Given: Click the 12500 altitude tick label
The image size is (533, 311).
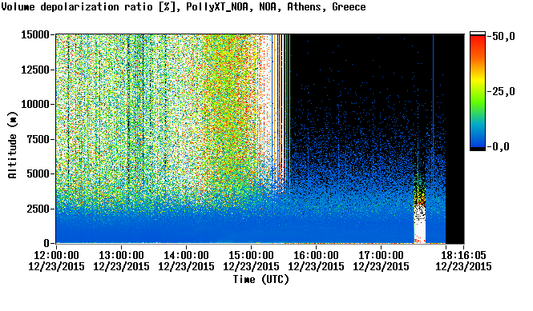Looking at the screenshot, I should [35, 70].
